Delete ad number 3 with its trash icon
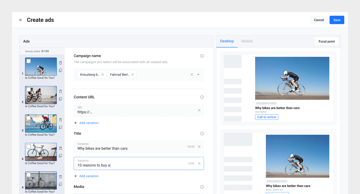The width and height of the screenshot is (360, 194). point(60,120)
